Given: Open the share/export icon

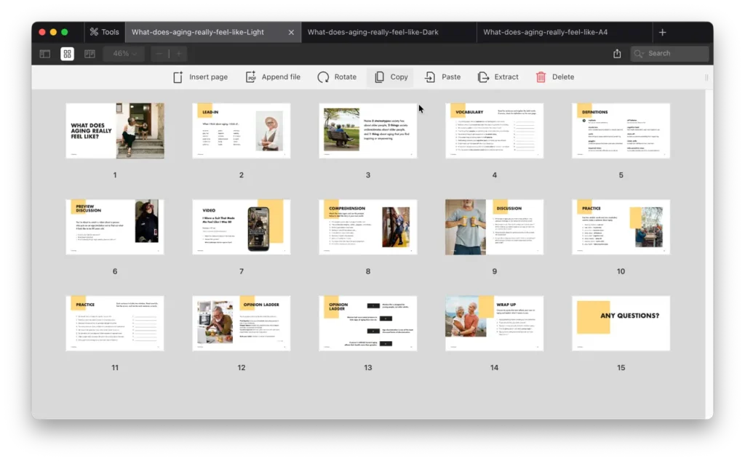Looking at the screenshot, I should point(617,54).
